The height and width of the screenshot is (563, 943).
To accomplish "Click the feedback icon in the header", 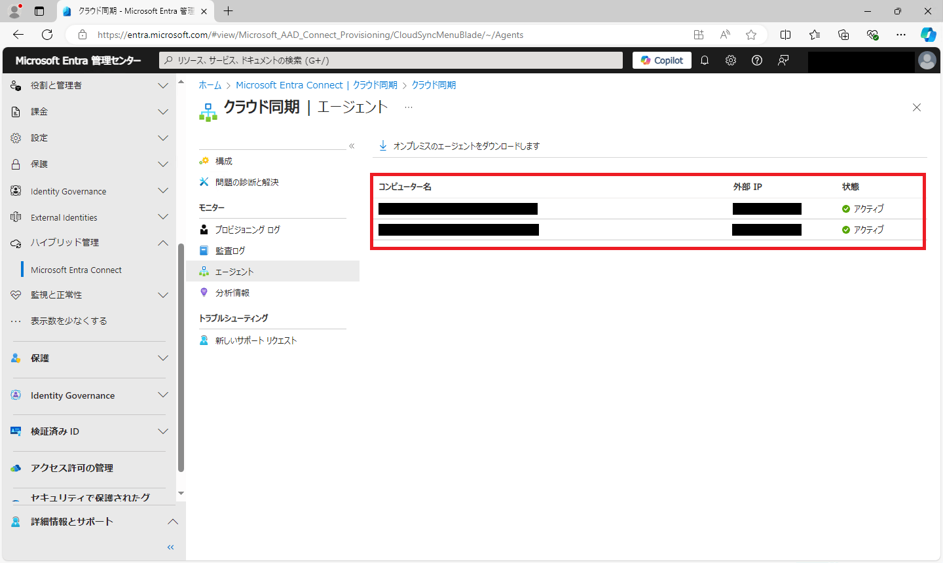I will click(783, 60).
